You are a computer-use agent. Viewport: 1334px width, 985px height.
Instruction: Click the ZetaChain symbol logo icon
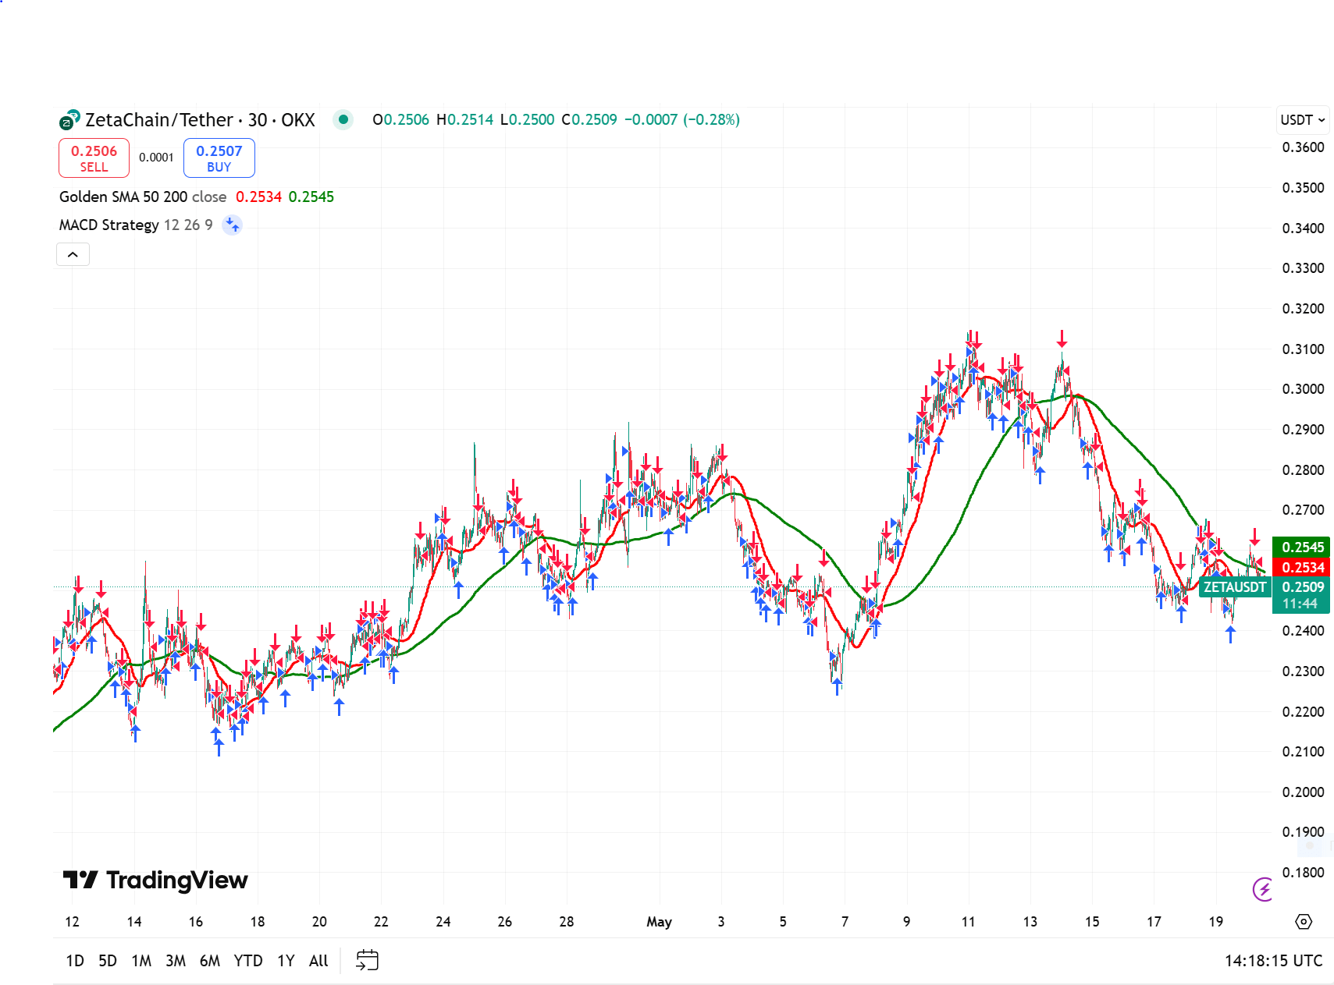[69, 119]
